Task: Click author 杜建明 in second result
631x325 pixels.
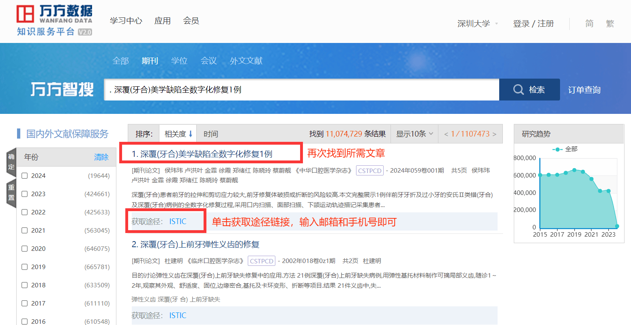Action: [174, 261]
